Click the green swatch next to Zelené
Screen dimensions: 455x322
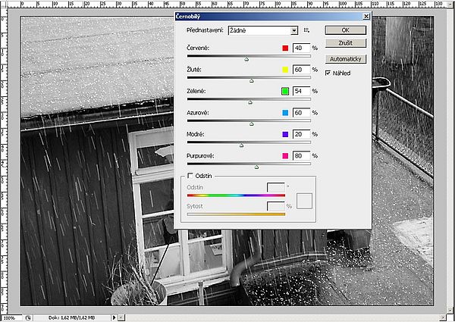pos(285,91)
